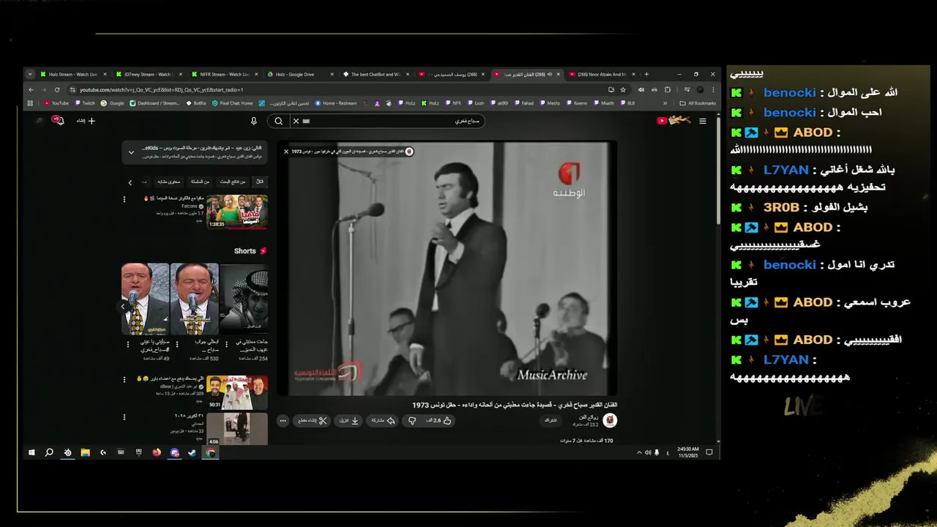The width and height of the screenshot is (937, 527).
Task: Click the Chrome icon in the taskbar
Action: click(x=210, y=453)
